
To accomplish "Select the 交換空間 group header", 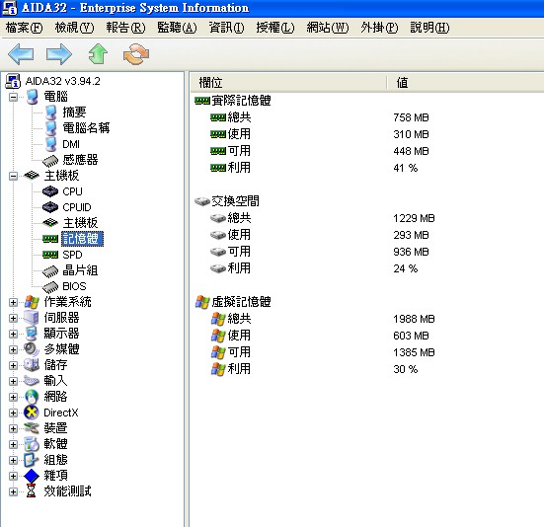I will 235,201.
